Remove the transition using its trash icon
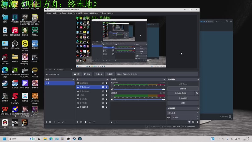 point(193,122)
